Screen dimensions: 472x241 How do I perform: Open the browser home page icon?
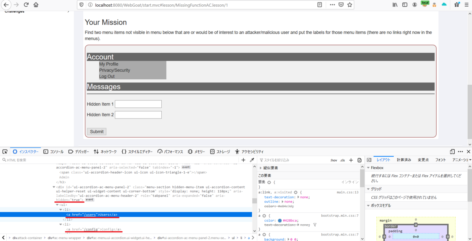(x=36, y=5)
